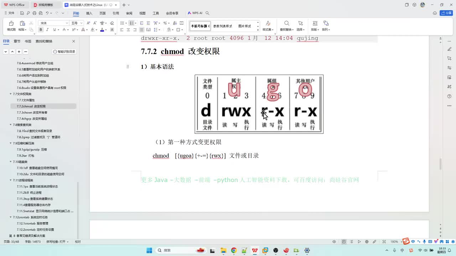Toggle Bold formatting
The width and height of the screenshot is (456, 256).
click(41, 30)
